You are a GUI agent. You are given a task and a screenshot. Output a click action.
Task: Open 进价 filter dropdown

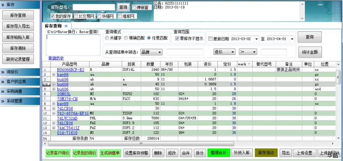[x=224, y=52]
